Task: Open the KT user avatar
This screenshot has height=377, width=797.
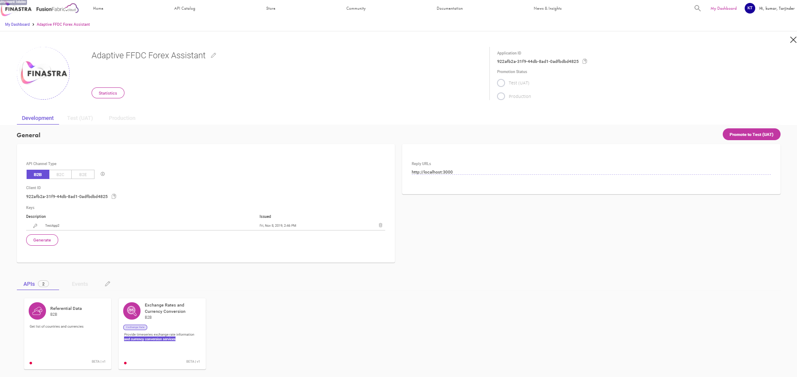Action: [x=750, y=8]
